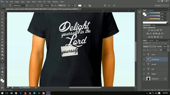Open the anti-aliasing Sharp dropdown
The width and height of the screenshot is (170, 95).
click(x=62, y=6)
